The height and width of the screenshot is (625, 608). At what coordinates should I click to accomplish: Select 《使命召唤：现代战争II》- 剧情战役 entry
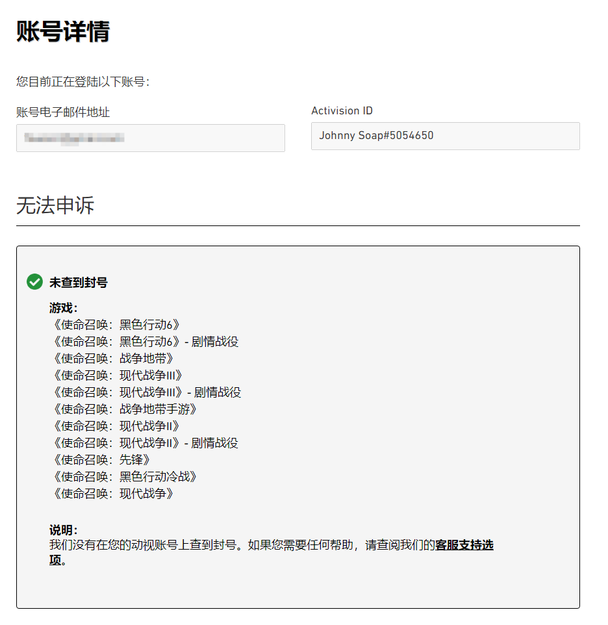coord(146,443)
